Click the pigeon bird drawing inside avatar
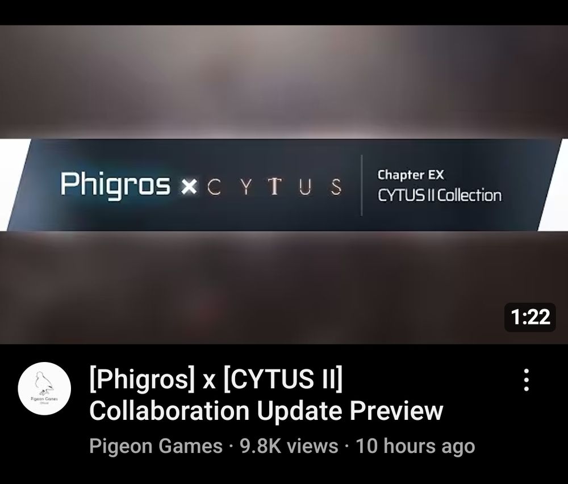 click(44, 382)
